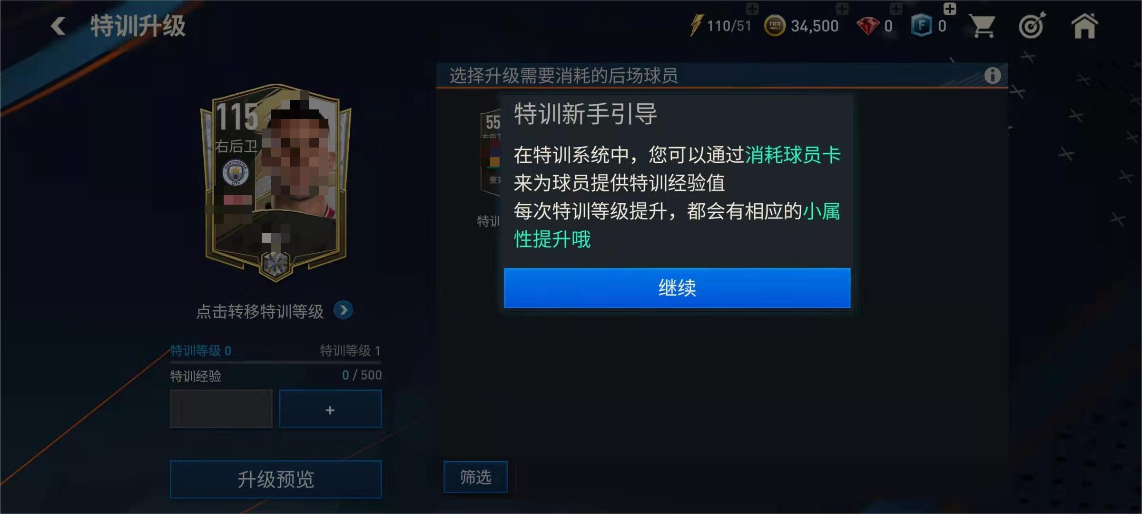Add F points with plus icon

pos(949,9)
